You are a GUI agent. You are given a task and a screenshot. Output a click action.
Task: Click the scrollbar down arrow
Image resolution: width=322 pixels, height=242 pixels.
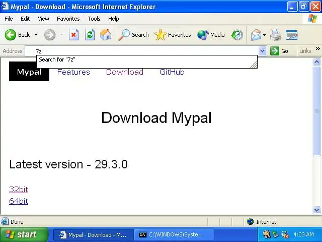click(316, 210)
